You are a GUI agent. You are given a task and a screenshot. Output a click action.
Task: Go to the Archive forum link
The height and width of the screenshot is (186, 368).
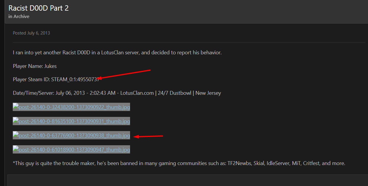pyautogui.click(x=21, y=17)
